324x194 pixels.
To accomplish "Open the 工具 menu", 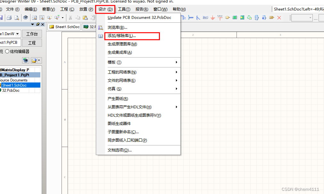I will tap(123, 9).
